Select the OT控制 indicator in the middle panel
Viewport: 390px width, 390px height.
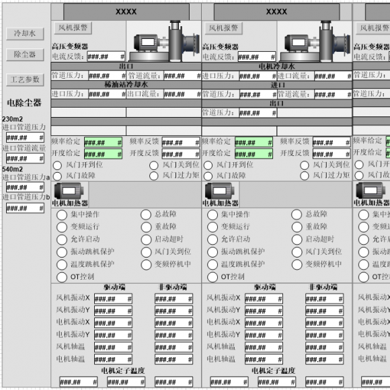click(212, 277)
